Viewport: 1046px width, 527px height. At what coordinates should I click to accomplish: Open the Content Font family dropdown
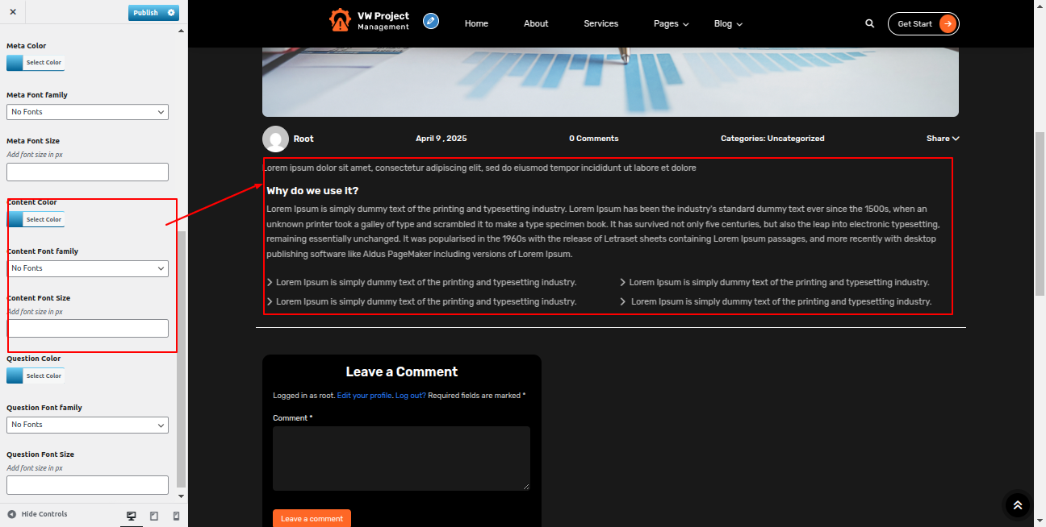87,268
